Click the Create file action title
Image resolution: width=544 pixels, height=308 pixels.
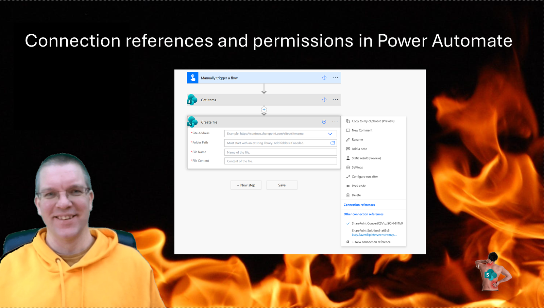(x=209, y=122)
